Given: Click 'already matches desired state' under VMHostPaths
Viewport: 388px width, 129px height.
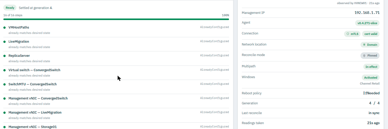Looking at the screenshot, I should pos(29,33).
